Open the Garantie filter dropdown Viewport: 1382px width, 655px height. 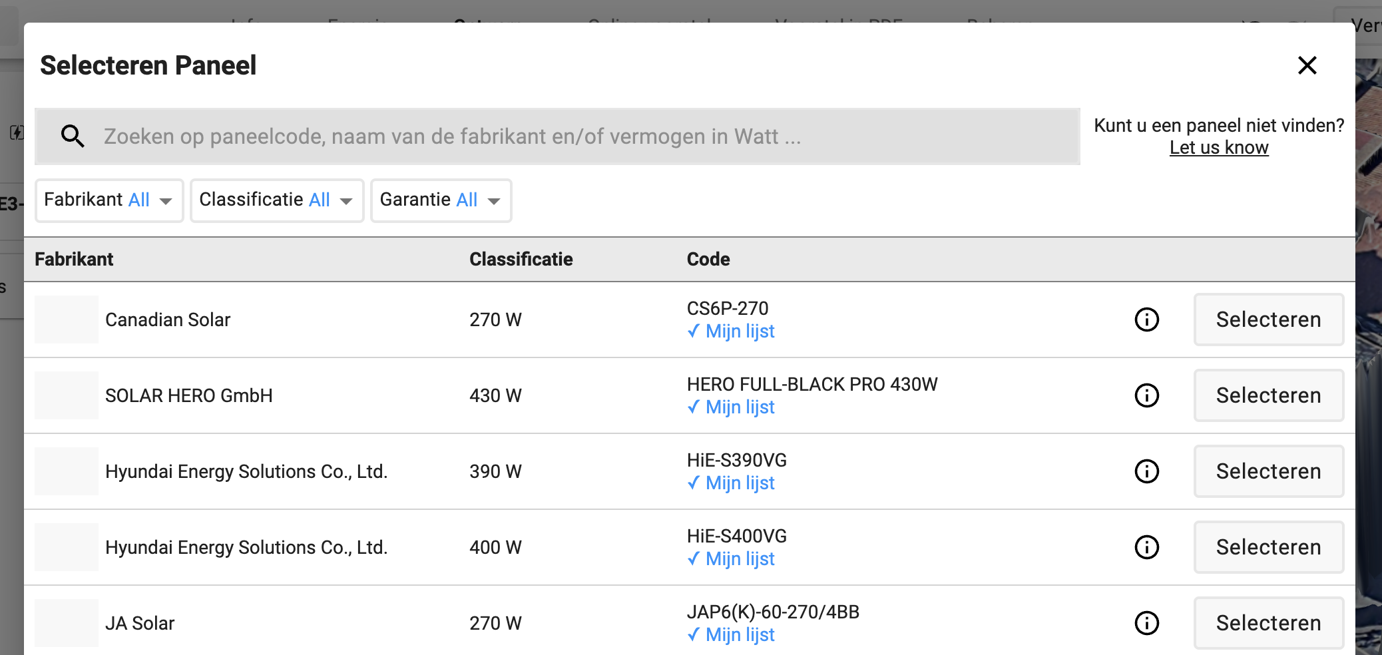pos(441,200)
